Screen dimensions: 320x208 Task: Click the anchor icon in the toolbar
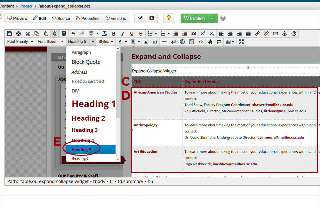coord(284,34)
